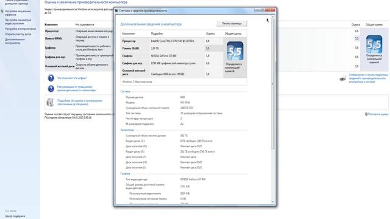Click the shield icon beside 'Настройка визуальных эффектов'
This screenshot has height=219, width=390.
(x=2, y=11)
